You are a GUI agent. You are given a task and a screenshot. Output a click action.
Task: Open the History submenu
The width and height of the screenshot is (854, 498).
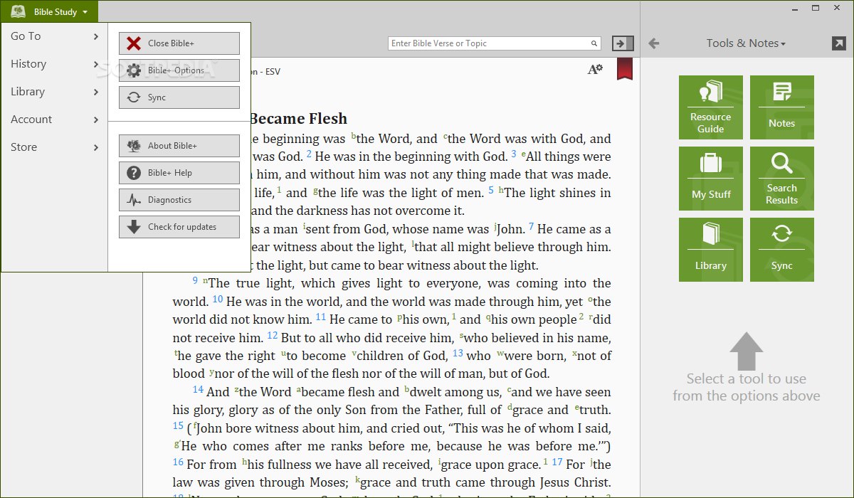54,64
